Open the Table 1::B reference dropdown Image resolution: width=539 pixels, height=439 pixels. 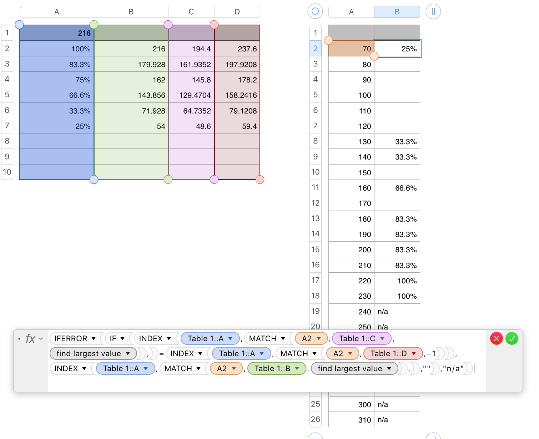tap(297, 368)
